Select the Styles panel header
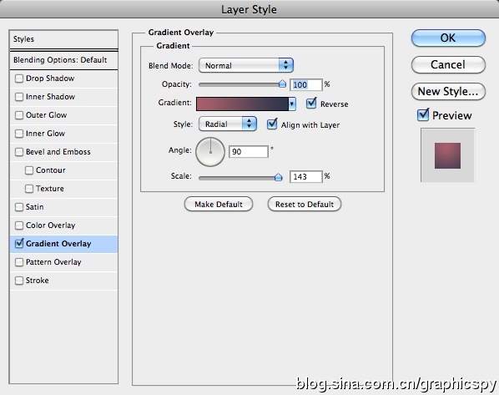 [x=63, y=39]
